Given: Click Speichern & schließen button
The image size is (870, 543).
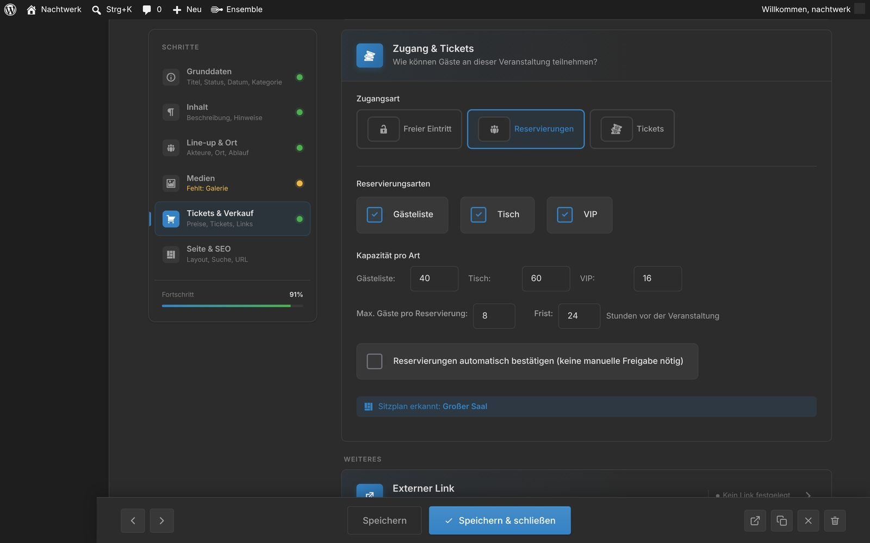Looking at the screenshot, I should pos(500,521).
